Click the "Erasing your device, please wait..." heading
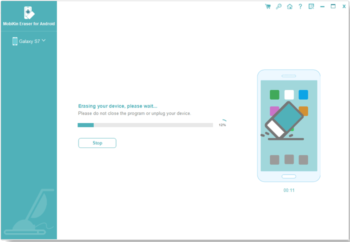 point(117,106)
